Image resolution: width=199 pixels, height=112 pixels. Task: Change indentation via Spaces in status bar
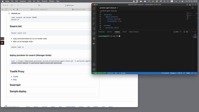173,73
